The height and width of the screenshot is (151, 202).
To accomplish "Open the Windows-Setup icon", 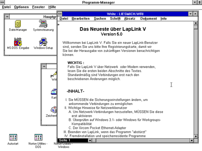I will (43, 42).
